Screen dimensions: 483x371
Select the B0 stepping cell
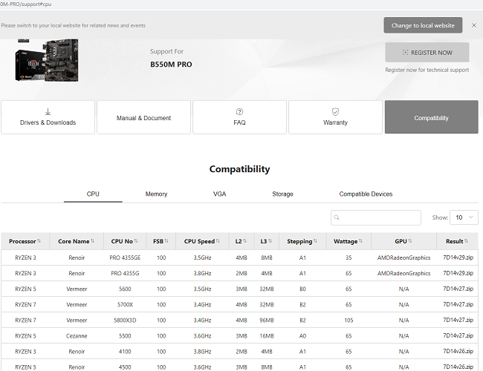click(302, 289)
